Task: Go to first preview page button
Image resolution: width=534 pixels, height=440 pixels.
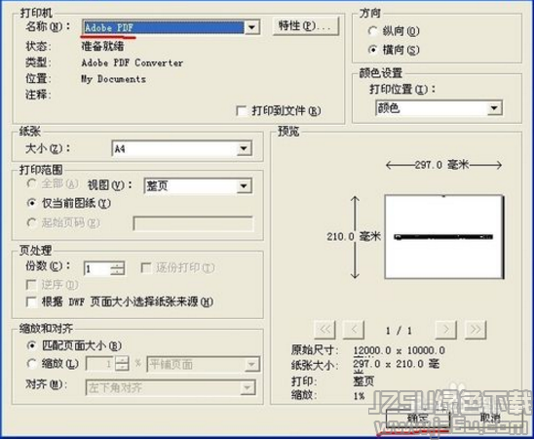Action: tap(324, 330)
